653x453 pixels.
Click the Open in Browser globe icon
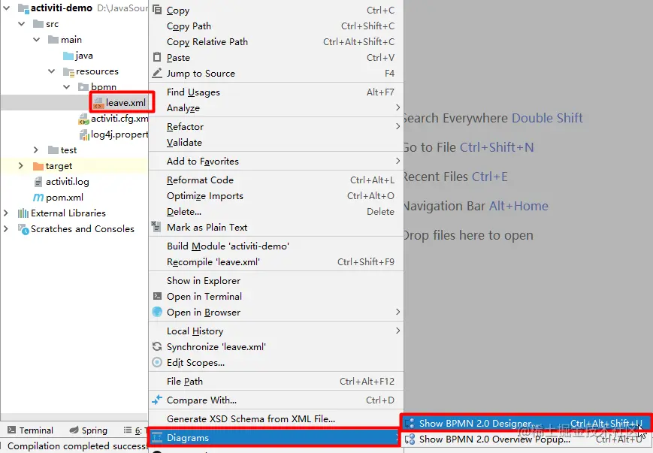(x=157, y=312)
